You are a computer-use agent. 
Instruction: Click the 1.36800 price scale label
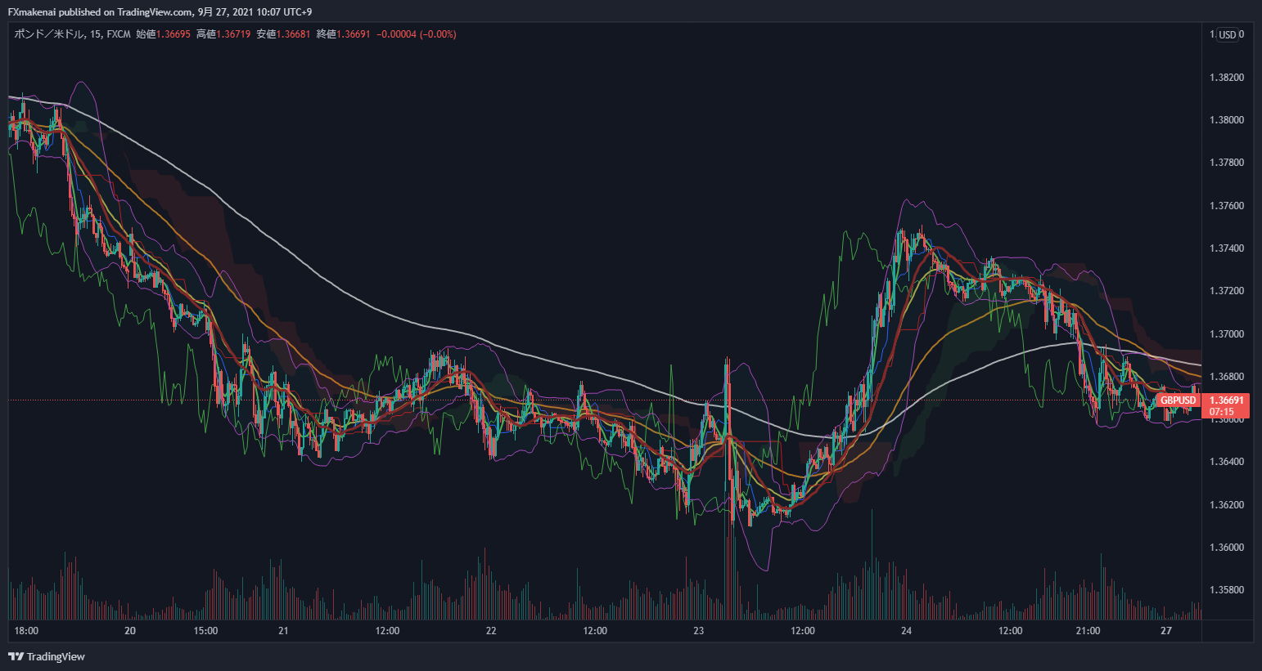(x=1227, y=377)
